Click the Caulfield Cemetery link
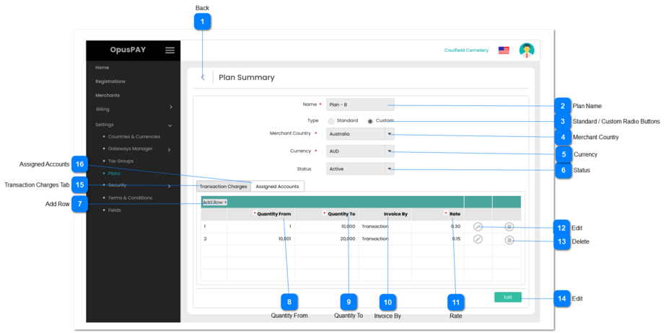This screenshot has width=666, height=333. 466,50
